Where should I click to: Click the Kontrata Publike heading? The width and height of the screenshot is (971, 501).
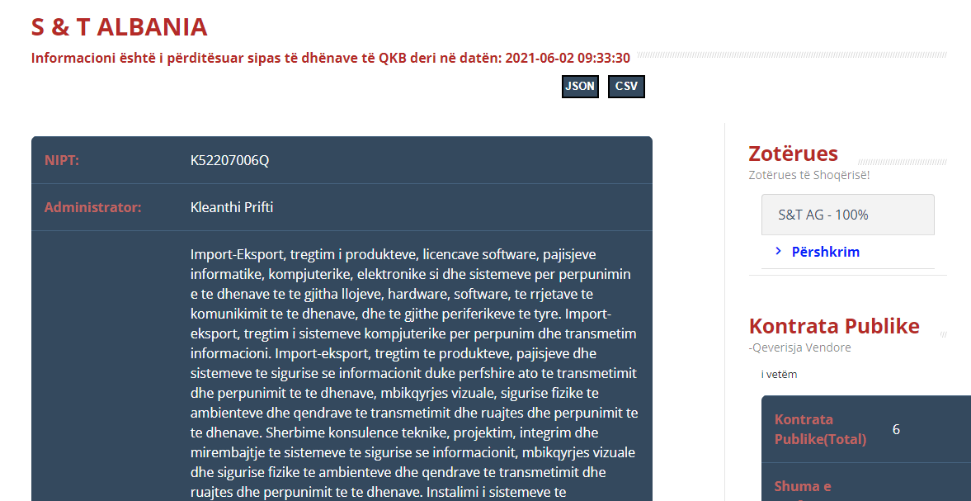click(x=834, y=326)
